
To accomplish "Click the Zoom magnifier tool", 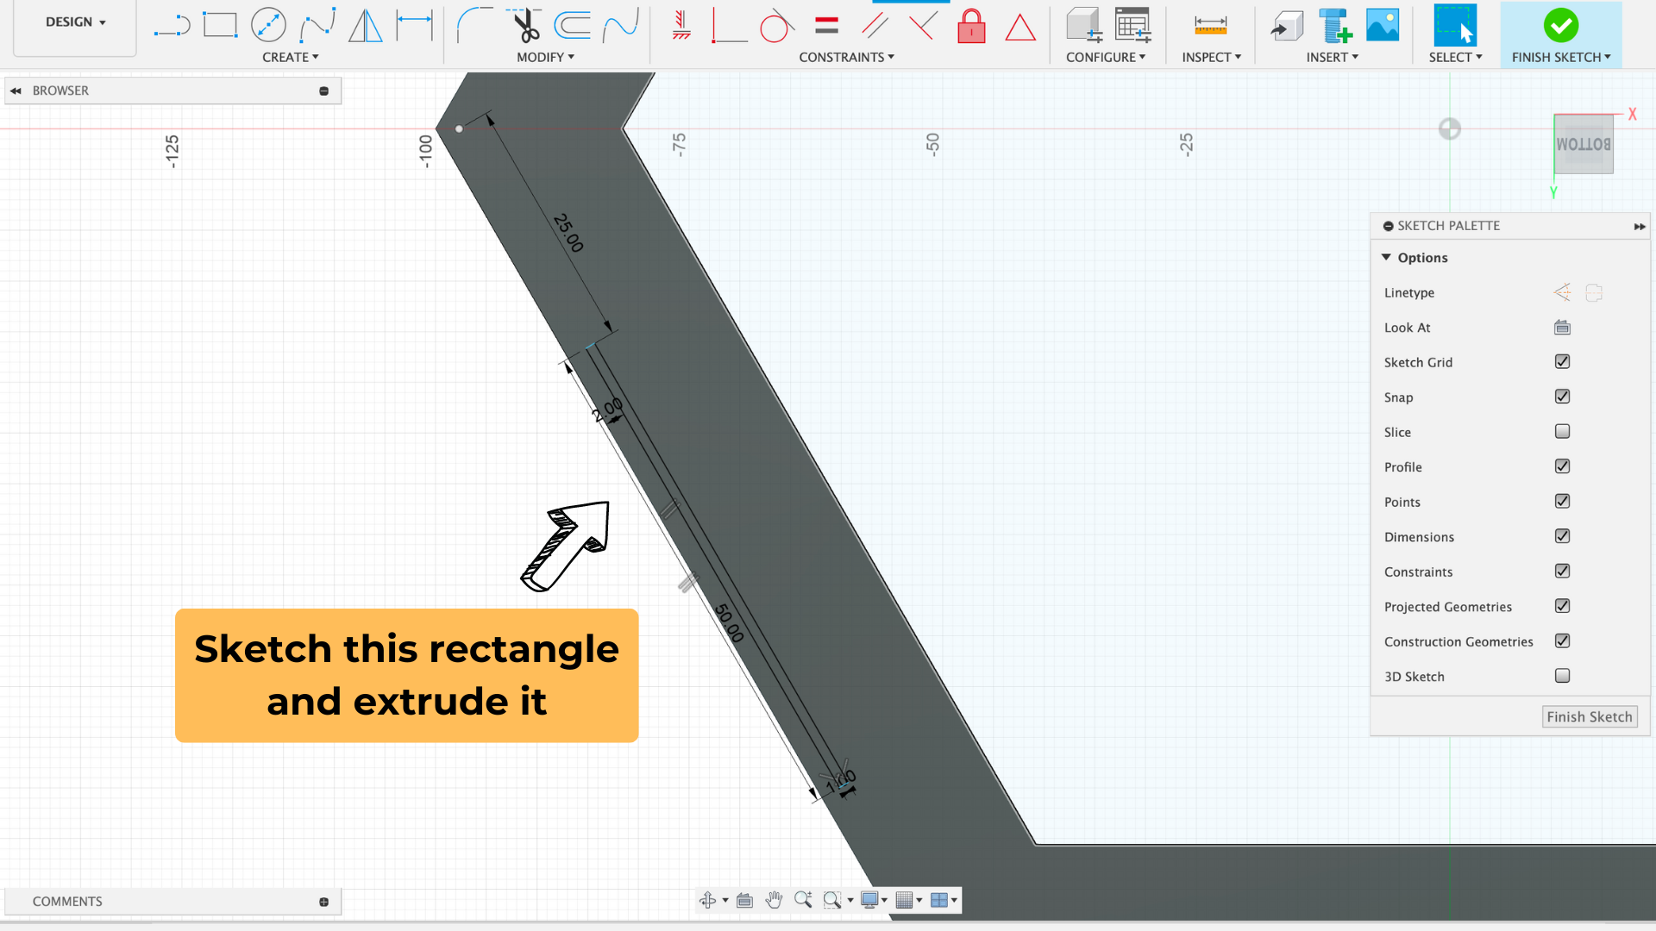I will pos(803,900).
